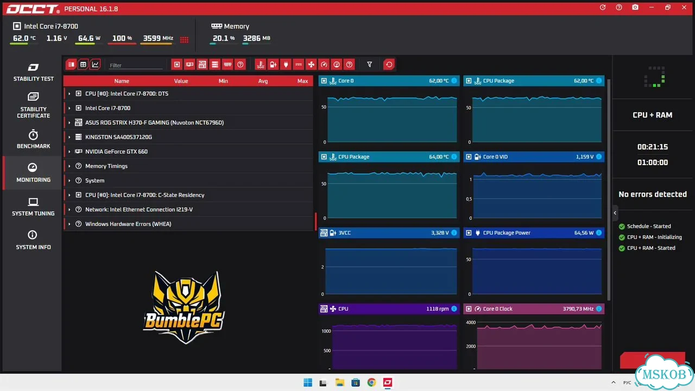Filter sensors by memory module icon

click(228, 65)
